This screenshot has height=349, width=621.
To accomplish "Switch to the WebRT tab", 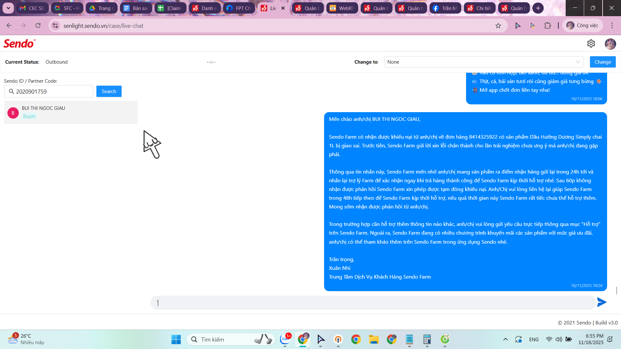I will click(342, 8).
